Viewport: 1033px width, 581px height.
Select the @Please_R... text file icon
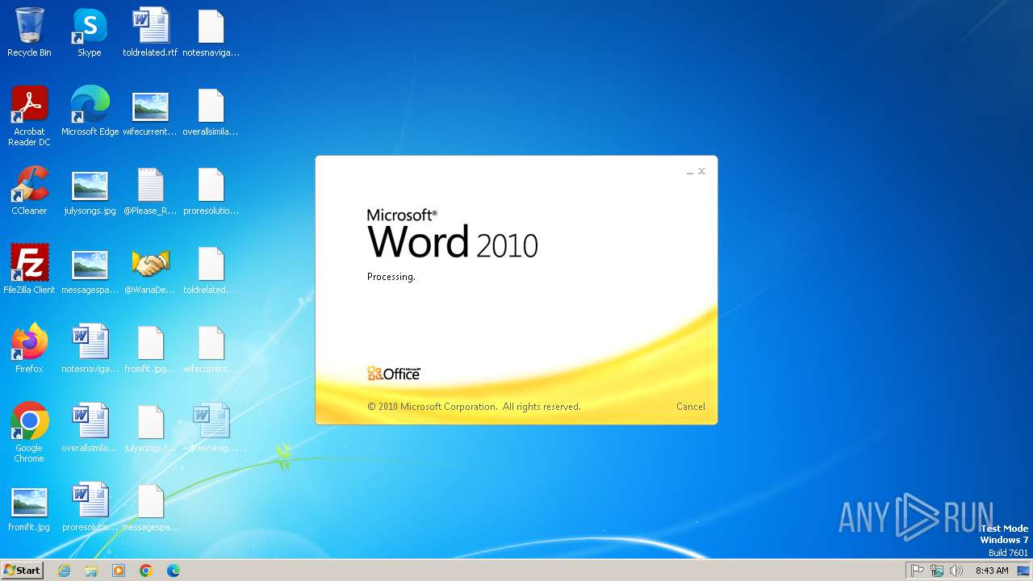click(150, 190)
